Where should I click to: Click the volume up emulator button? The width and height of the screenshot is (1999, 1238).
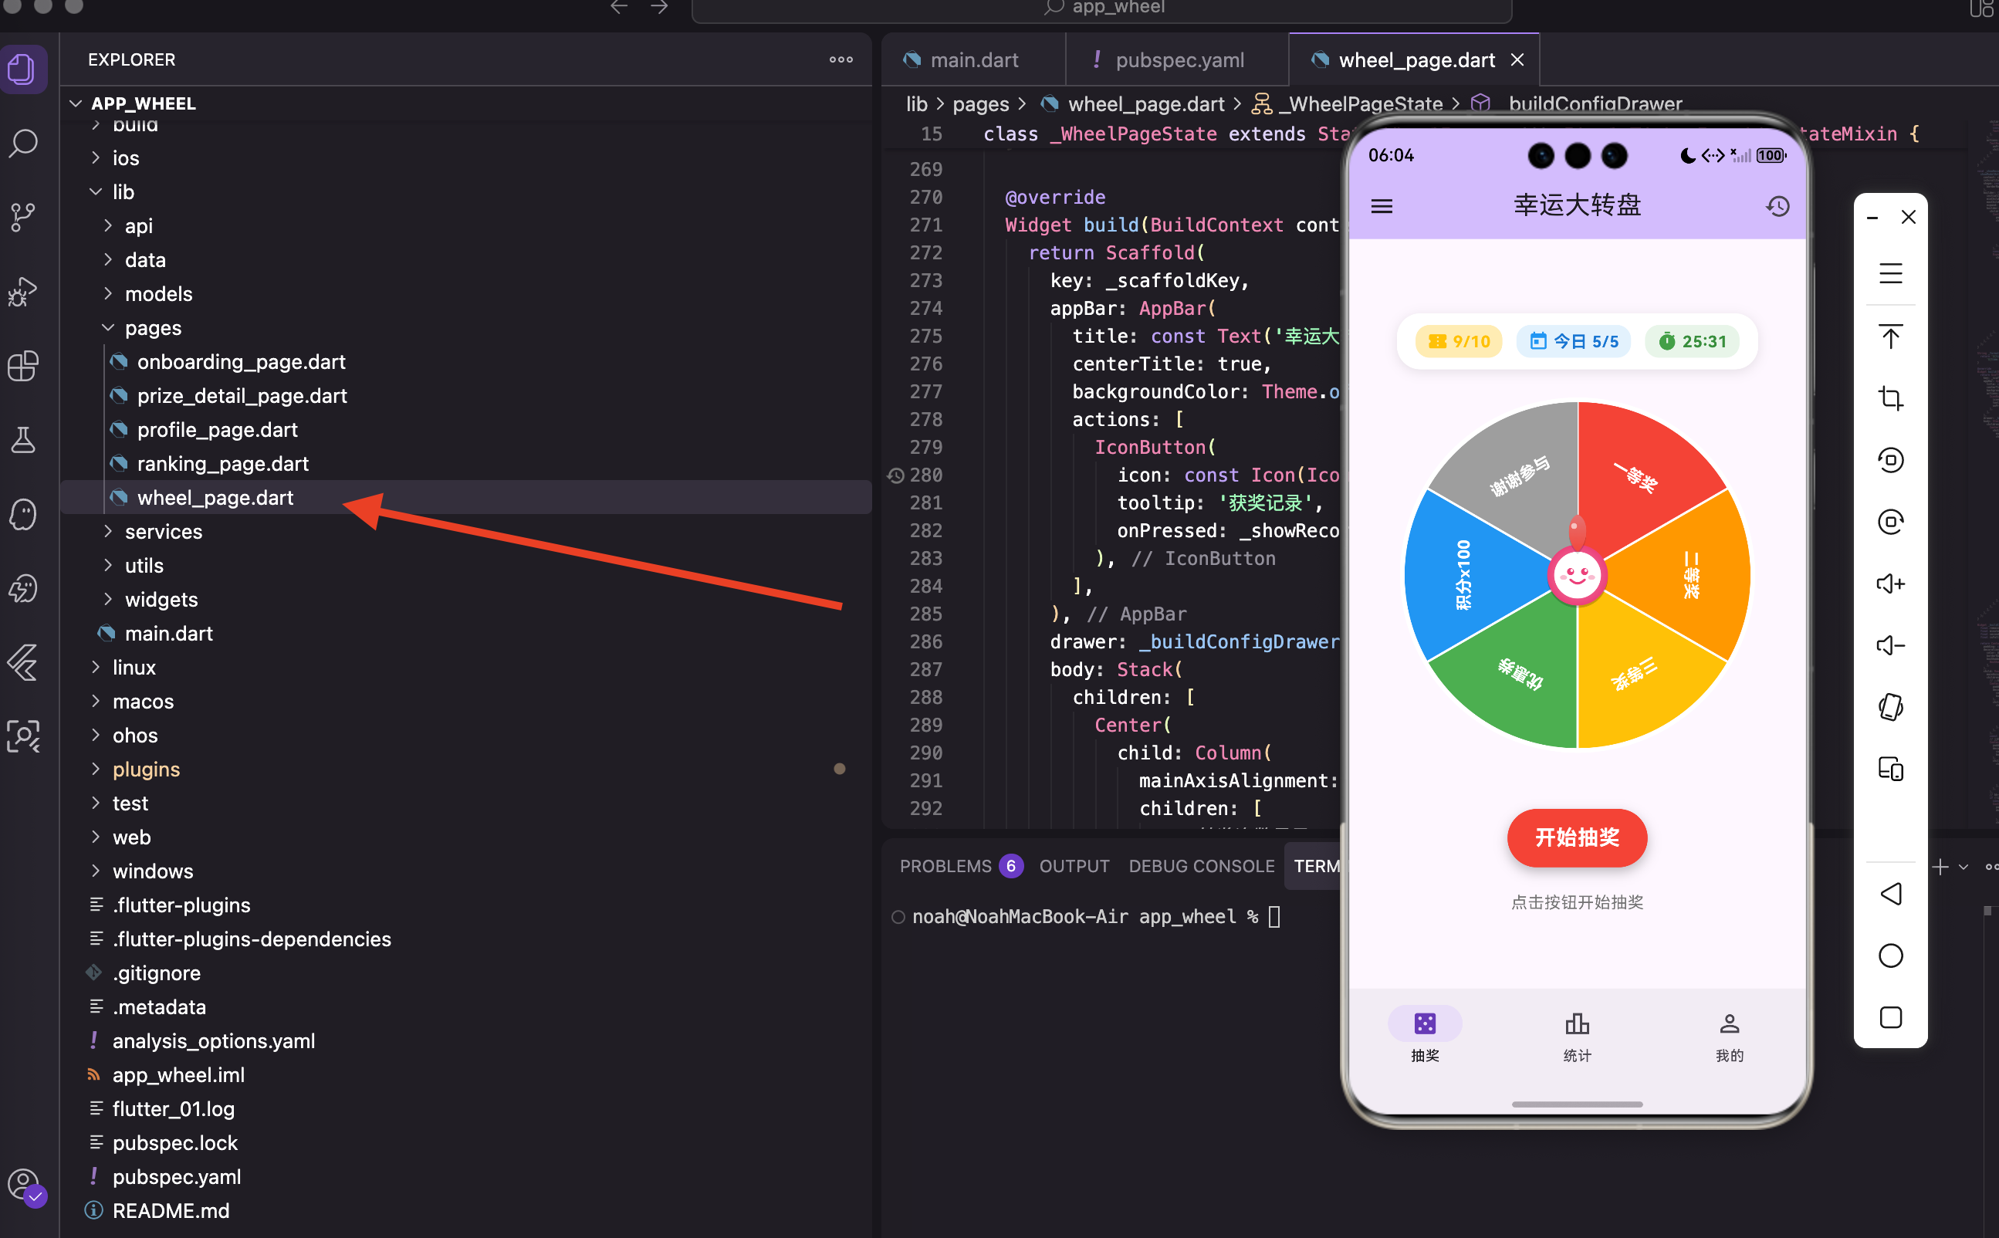pyautogui.click(x=1890, y=583)
